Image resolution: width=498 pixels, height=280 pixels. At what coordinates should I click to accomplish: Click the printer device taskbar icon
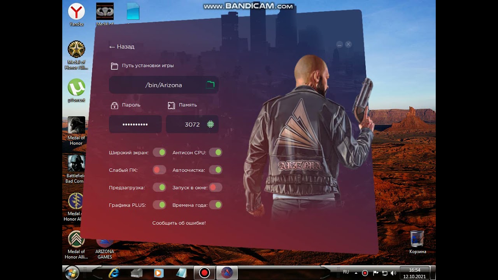point(137,273)
